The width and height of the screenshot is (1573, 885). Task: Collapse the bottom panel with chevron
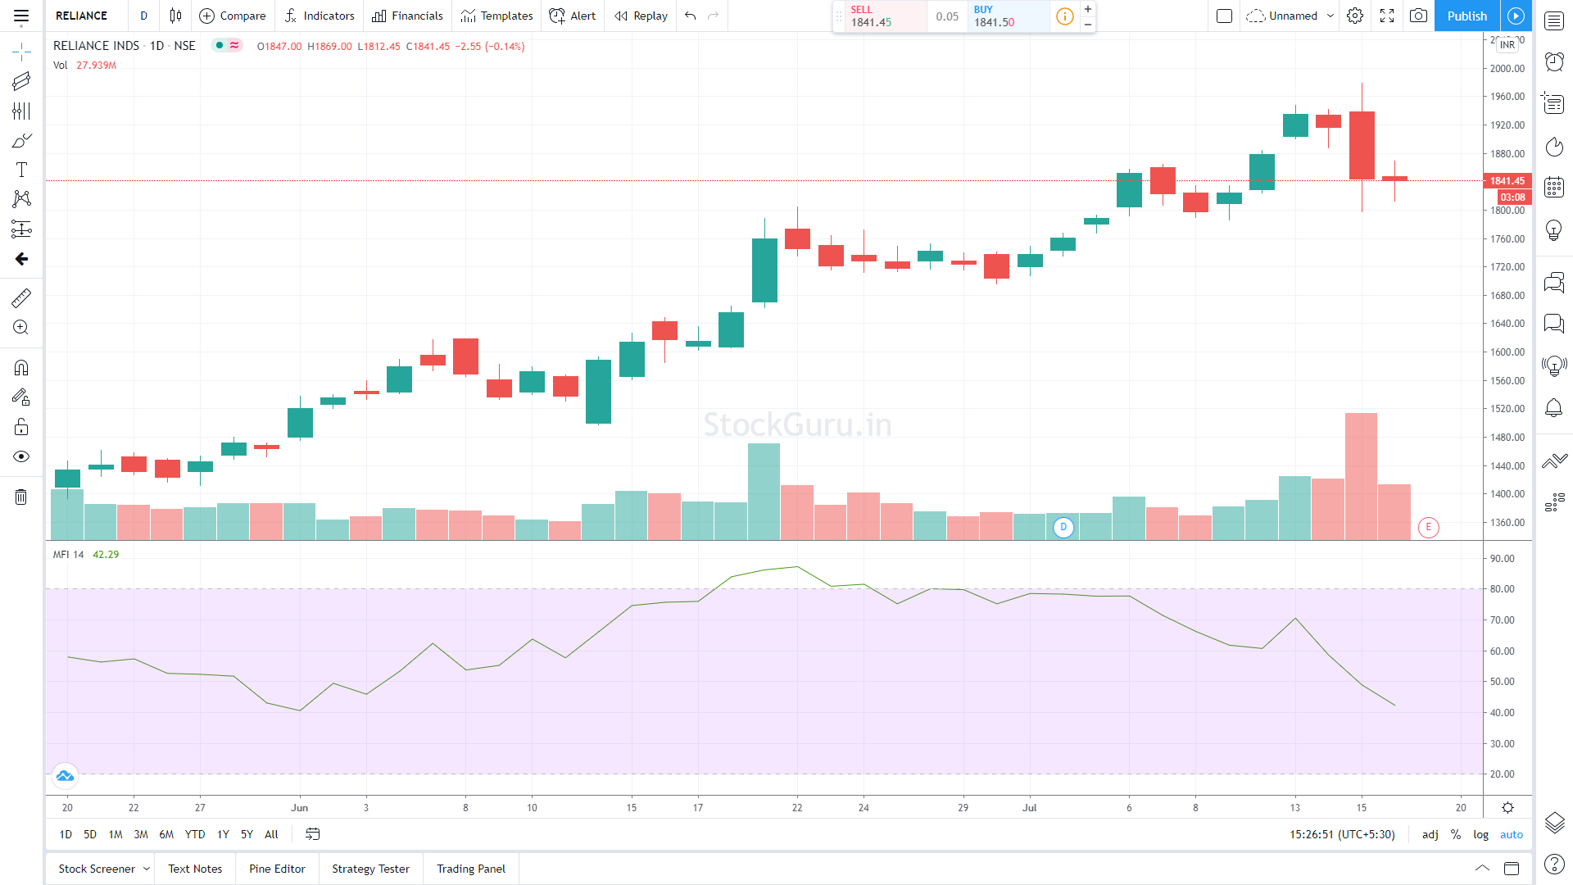(x=1482, y=869)
